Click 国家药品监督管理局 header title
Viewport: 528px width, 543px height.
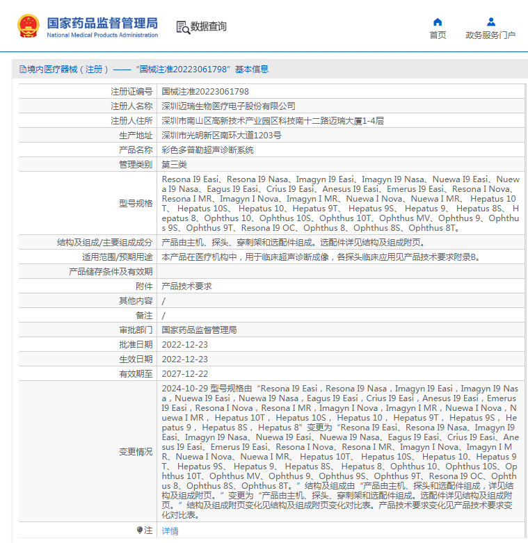coord(102,23)
